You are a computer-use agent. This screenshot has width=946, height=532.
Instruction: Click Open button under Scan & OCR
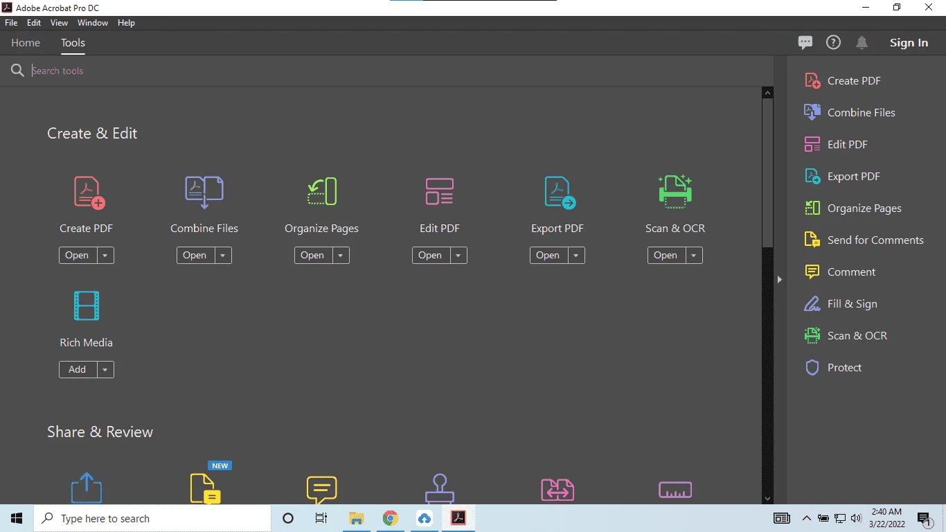[x=666, y=256]
